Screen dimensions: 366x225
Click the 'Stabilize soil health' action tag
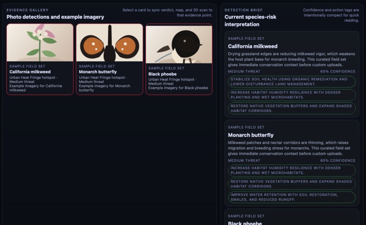pyautogui.click(x=292, y=81)
